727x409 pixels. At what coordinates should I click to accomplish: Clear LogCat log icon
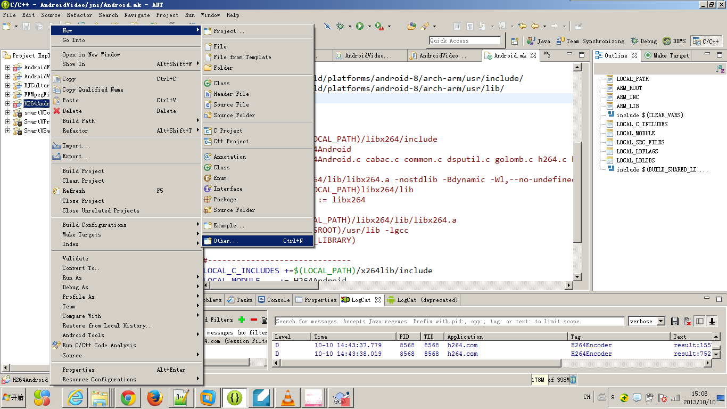click(x=687, y=321)
